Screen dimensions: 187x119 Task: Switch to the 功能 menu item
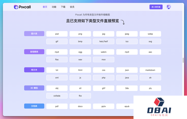[x=54, y=7]
